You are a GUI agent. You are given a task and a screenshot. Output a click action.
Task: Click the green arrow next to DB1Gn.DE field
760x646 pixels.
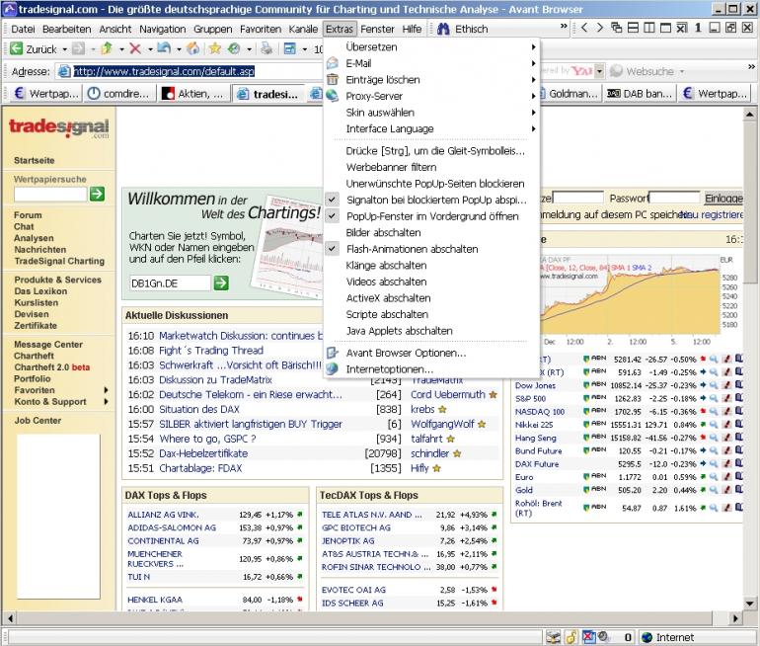tap(221, 283)
